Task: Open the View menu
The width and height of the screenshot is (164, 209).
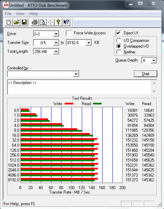Action: point(20,14)
